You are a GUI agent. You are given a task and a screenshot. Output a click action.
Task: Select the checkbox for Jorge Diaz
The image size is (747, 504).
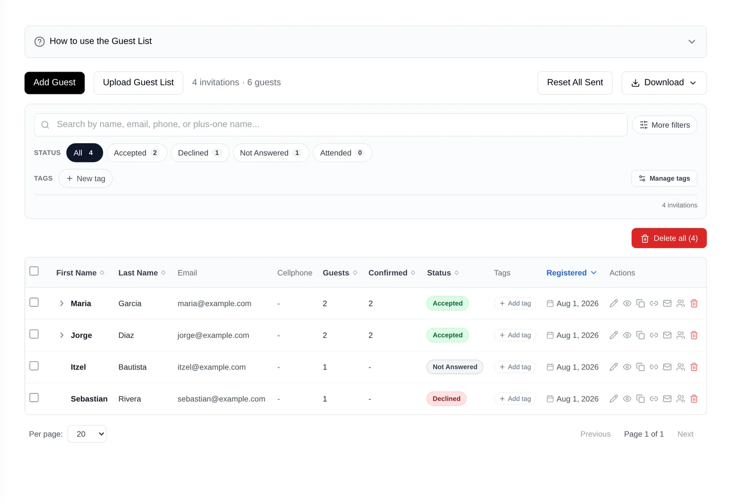point(34,334)
